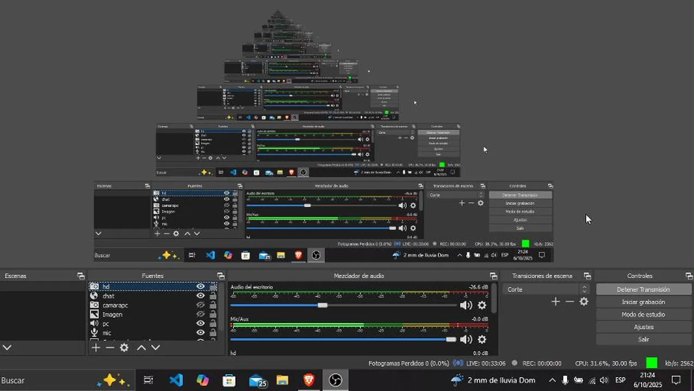Pop out the Escenas dock panel
The image size is (694, 391).
[80, 276]
